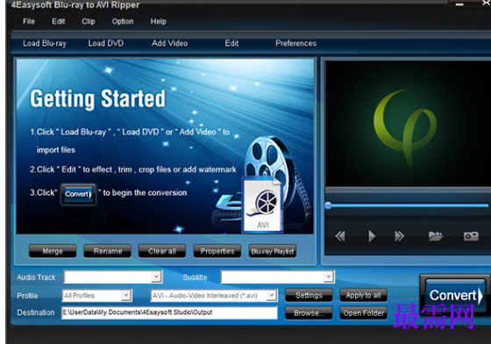491x344 pixels.
Task: Click the video preview area
Action: click(x=408, y=124)
